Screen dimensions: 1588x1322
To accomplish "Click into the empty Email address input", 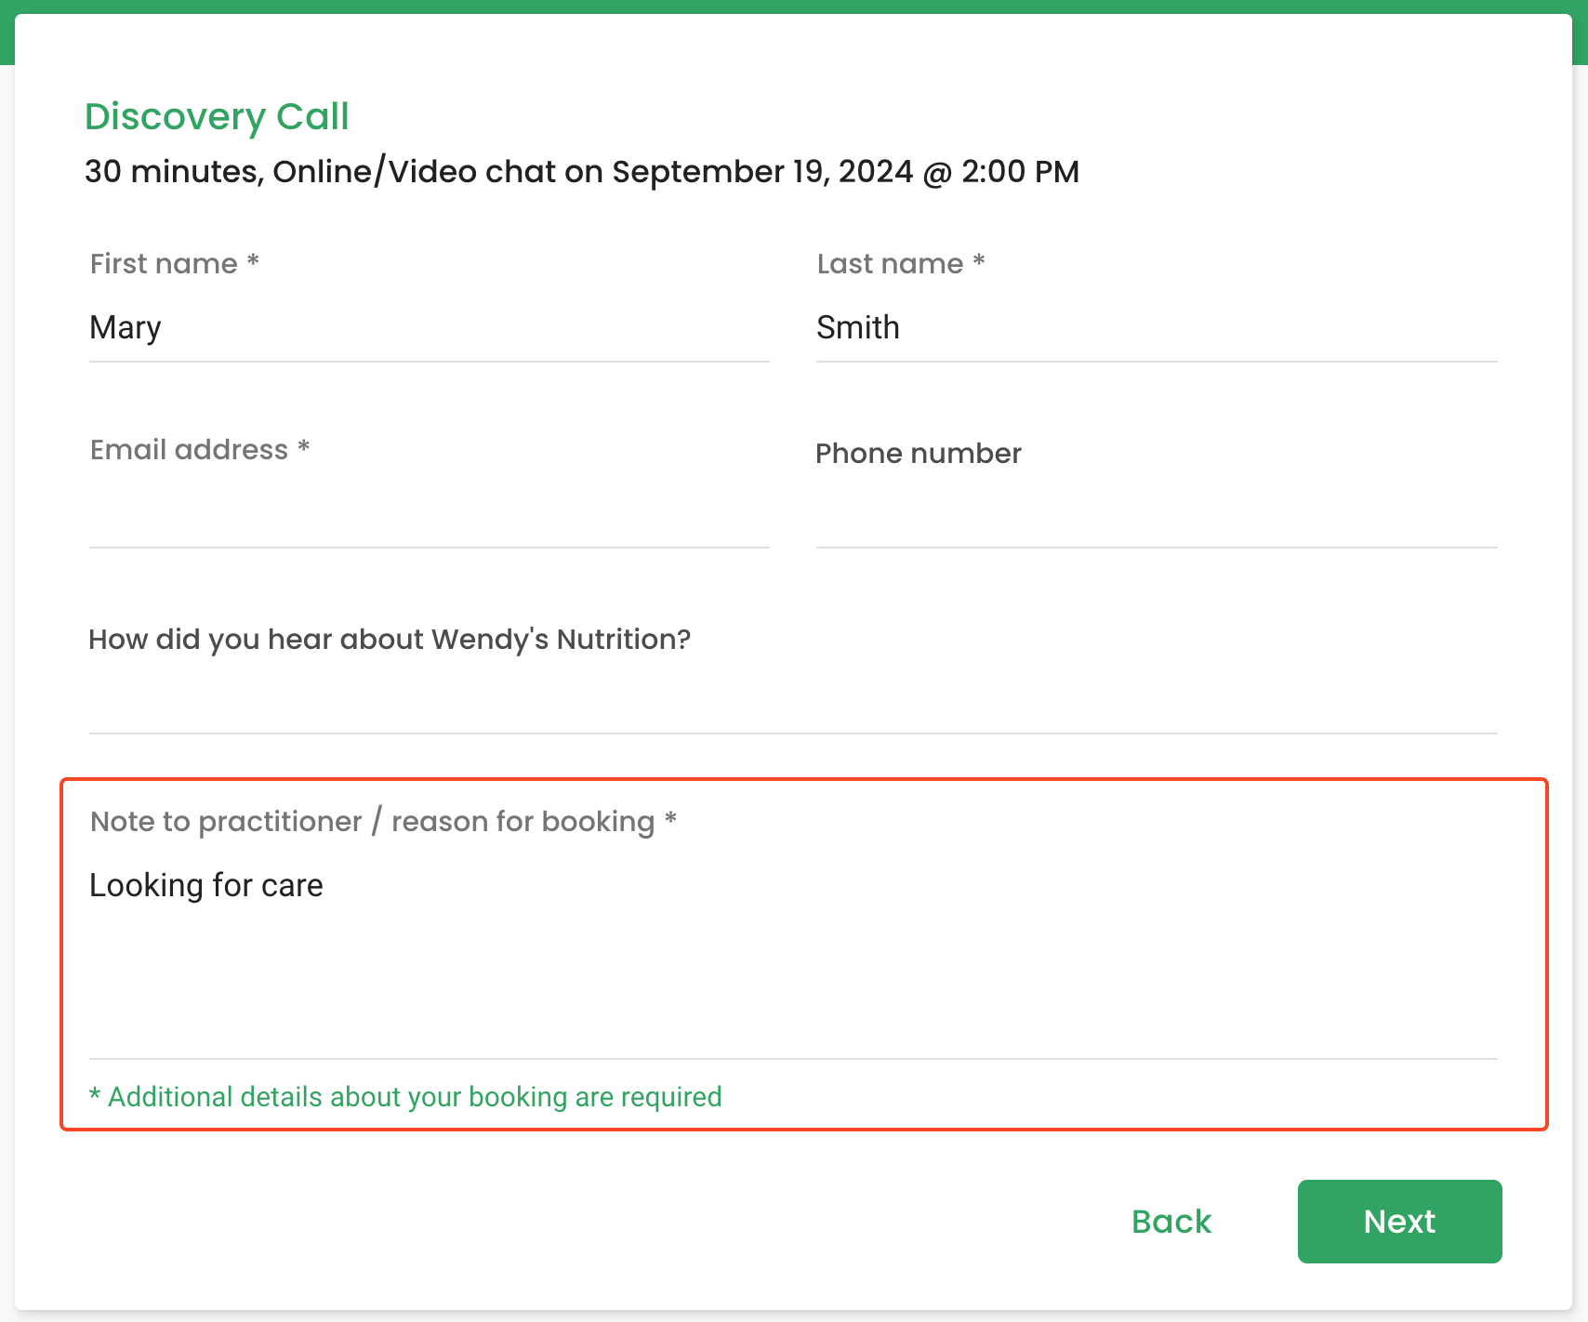I will point(429,514).
